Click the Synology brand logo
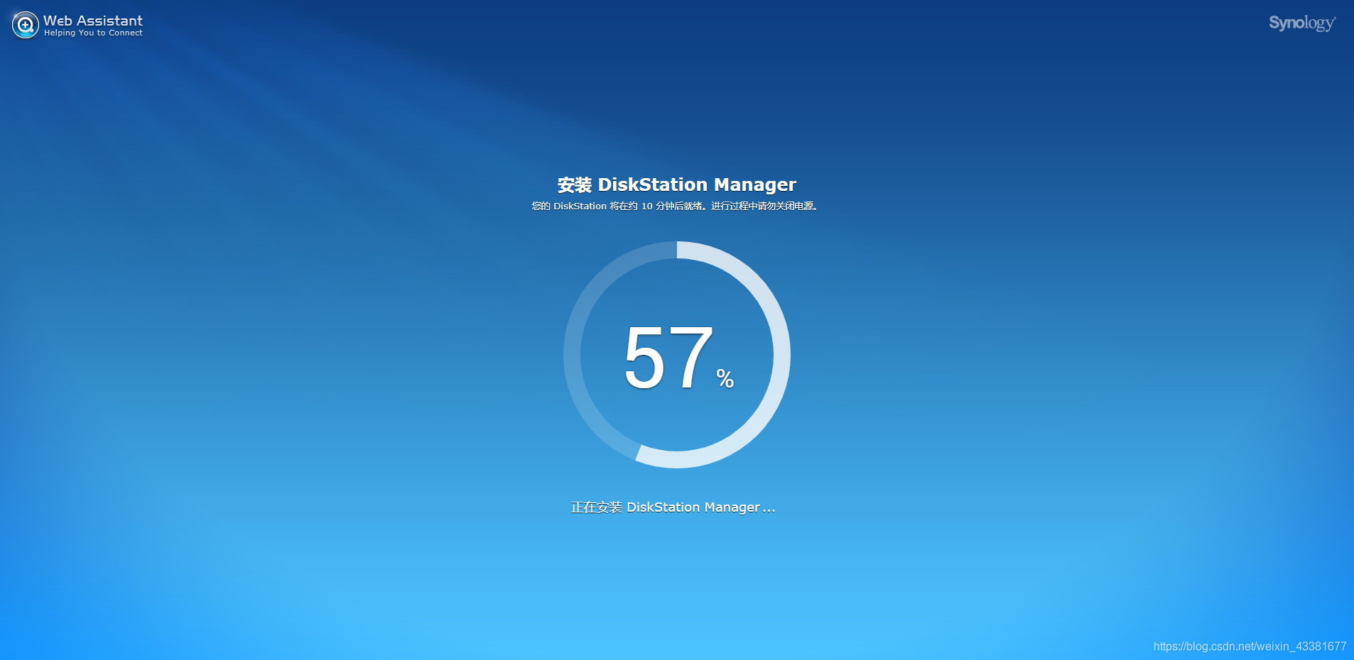The height and width of the screenshot is (660, 1354). pos(1301,23)
